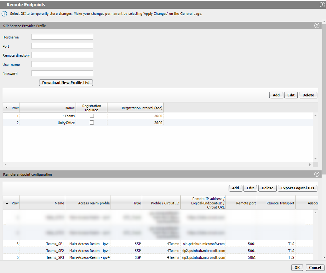Add a new SIP service provider profile
Image resolution: width=326 pixels, height=273 pixels.
[276, 95]
